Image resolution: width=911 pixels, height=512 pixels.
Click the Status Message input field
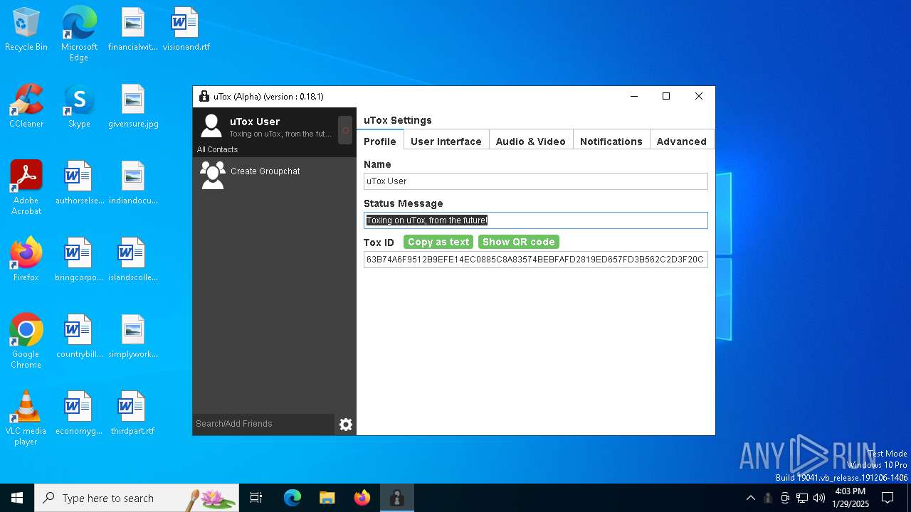click(536, 220)
